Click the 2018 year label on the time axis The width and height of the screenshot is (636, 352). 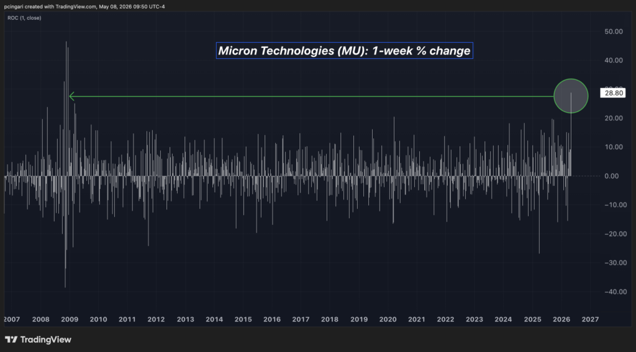point(330,319)
